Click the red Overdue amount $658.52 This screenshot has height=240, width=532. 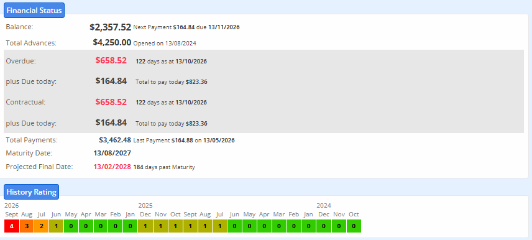[x=111, y=61]
